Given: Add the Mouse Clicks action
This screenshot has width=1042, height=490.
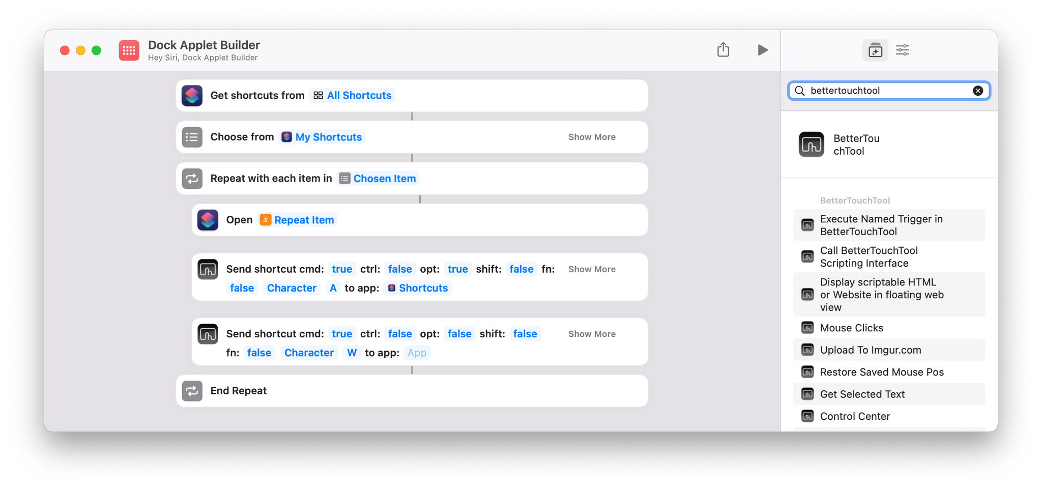Looking at the screenshot, I should pyautogui.click(x=889, y=328).
